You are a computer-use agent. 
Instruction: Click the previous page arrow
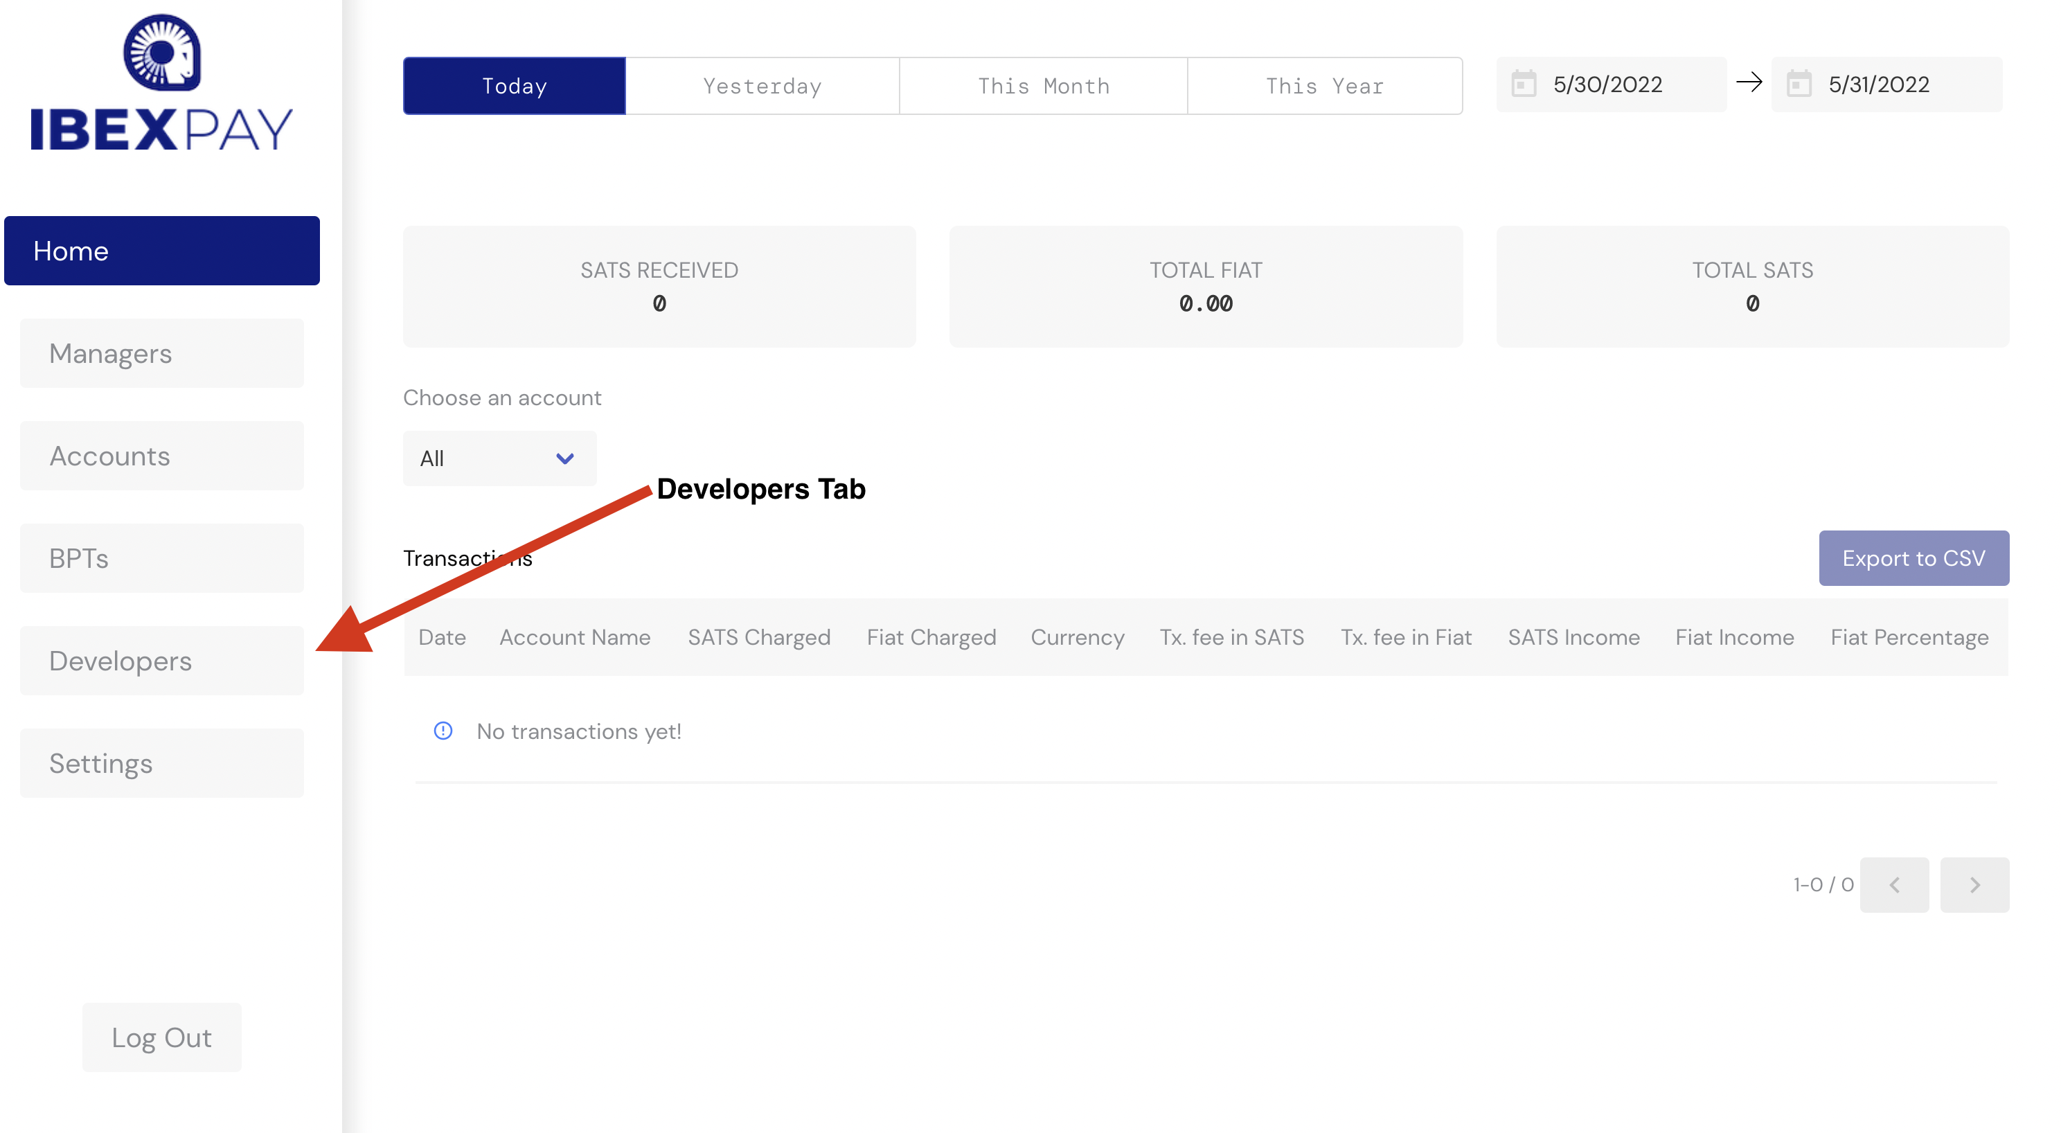point(1894,885)
